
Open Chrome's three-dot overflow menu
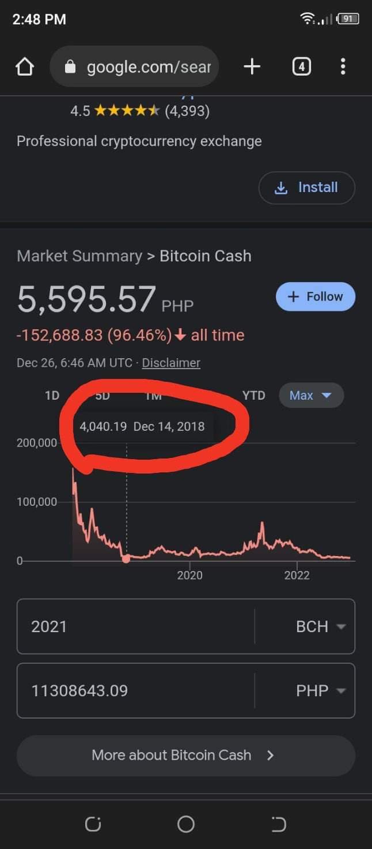click(x=343, y=67)
